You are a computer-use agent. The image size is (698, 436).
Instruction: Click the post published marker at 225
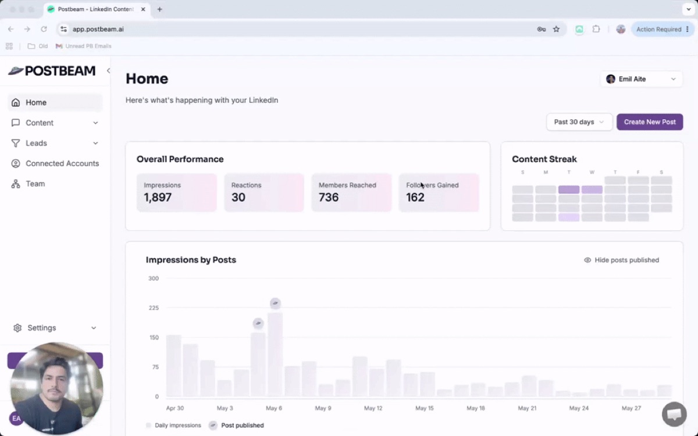click(275, 303)
